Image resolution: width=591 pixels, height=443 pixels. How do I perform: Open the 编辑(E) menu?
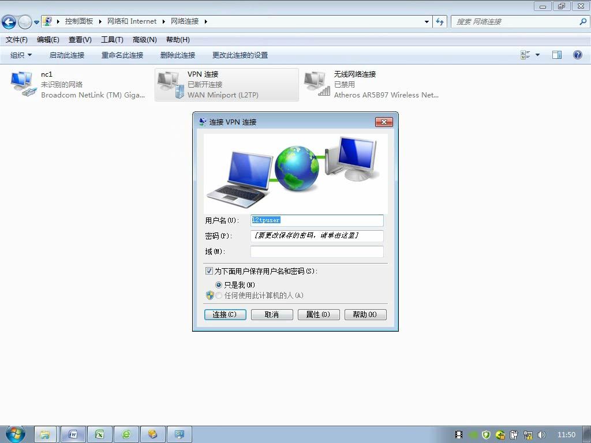(x=48, y=40)
